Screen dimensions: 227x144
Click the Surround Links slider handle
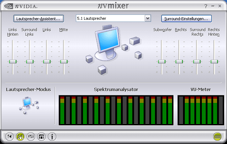[x=30, y=62]
